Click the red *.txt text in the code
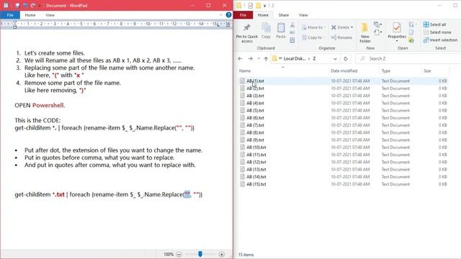The image size is (461, 259). click(58, 194)
